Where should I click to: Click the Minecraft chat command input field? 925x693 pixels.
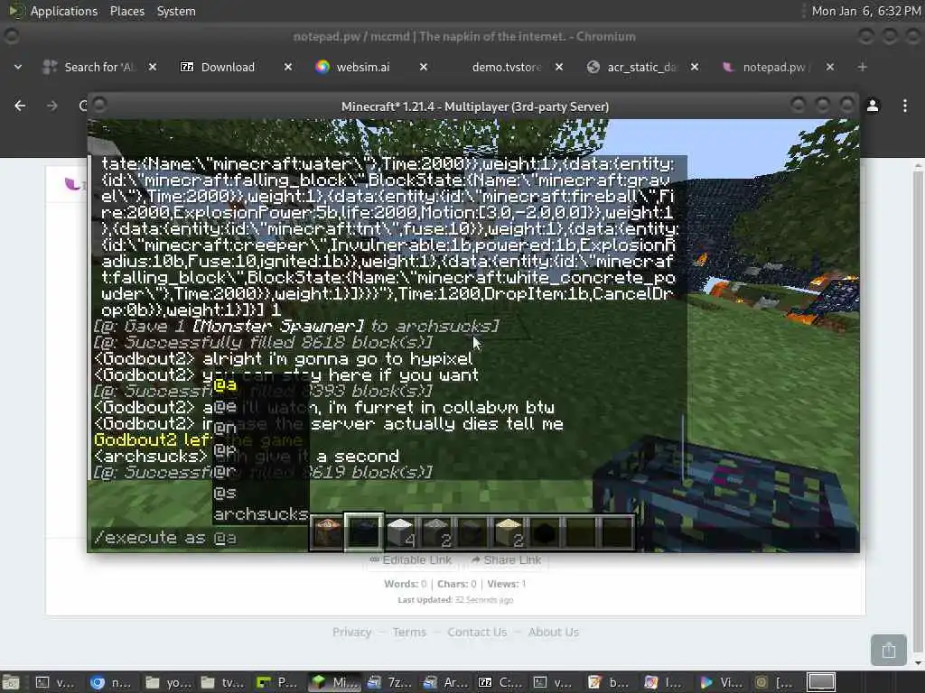[201, 538]
